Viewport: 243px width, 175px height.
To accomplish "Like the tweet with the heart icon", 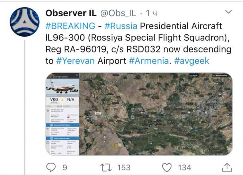I will (x=167, y=168).
